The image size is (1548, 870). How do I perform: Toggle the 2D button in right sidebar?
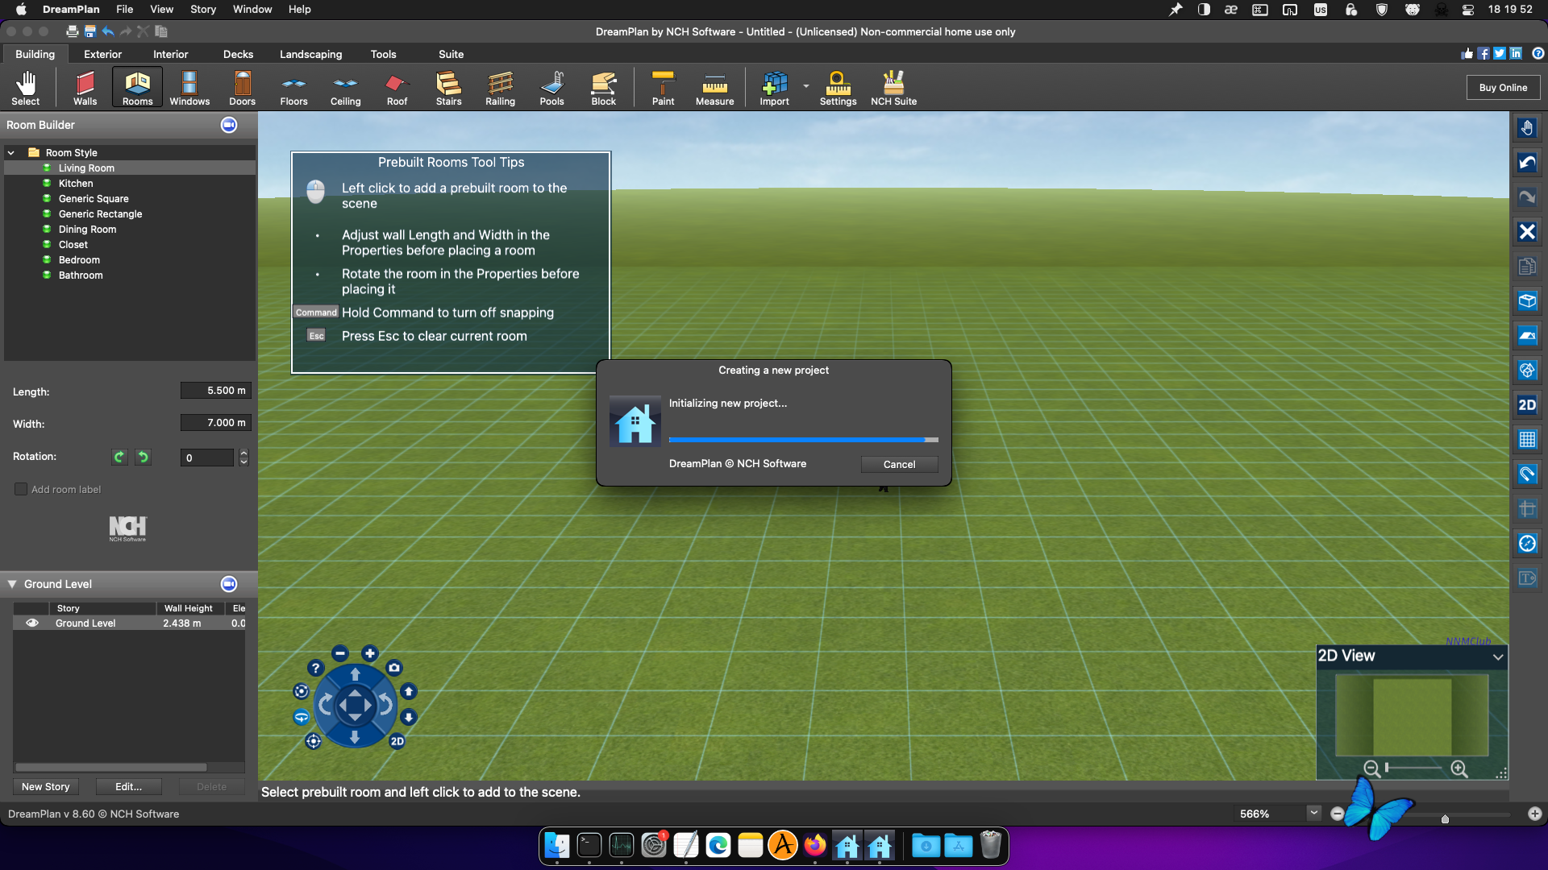click(x=1527, y=404)
